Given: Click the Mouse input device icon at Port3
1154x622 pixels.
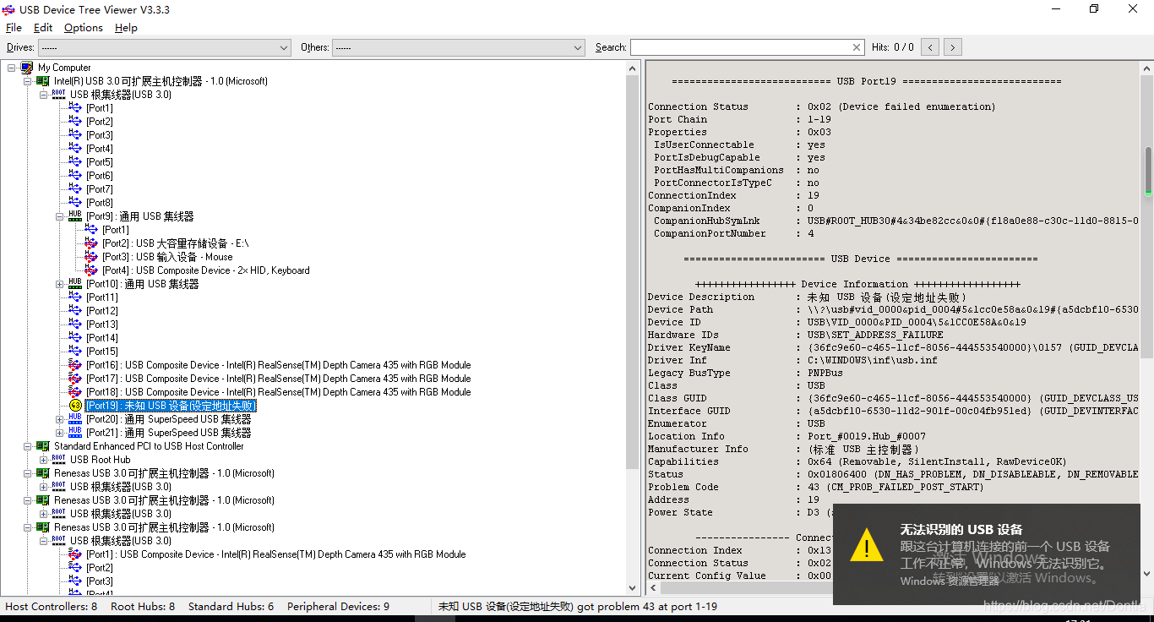Looking at the screenshot, I should 91,257.
